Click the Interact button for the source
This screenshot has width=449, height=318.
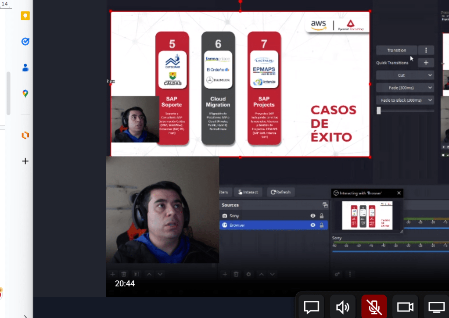pyautogui.click(x=248, y=192)
